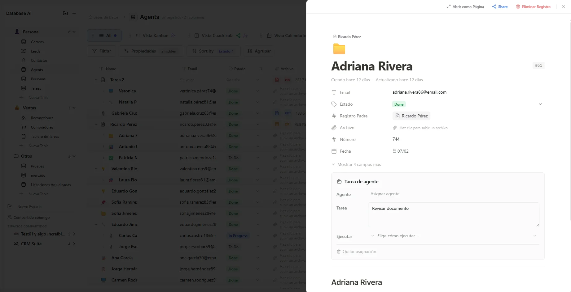Open record as full page
571x292 pixels.
pyautogui.click(x=465, y=6)
